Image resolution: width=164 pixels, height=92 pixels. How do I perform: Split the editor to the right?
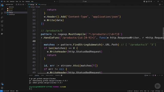pyautogui.click(x=160, y=5)
